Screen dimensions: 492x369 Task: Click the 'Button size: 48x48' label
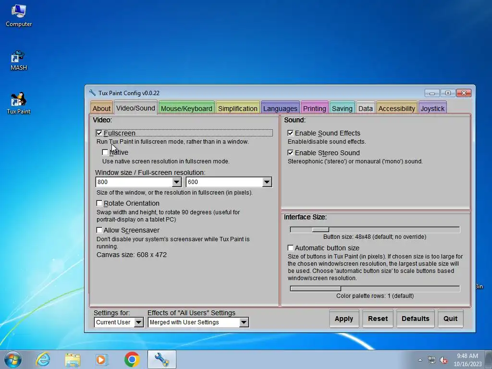point(375,237)
